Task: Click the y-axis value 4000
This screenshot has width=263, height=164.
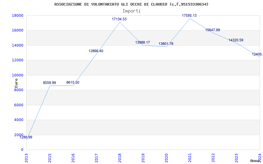Action: coord(19,120)
